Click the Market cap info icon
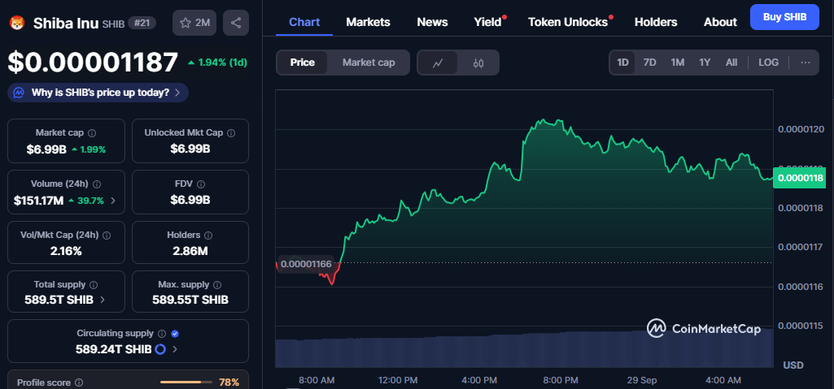The width and height of the screenshot is (834, 389). [x=92, y=132]
